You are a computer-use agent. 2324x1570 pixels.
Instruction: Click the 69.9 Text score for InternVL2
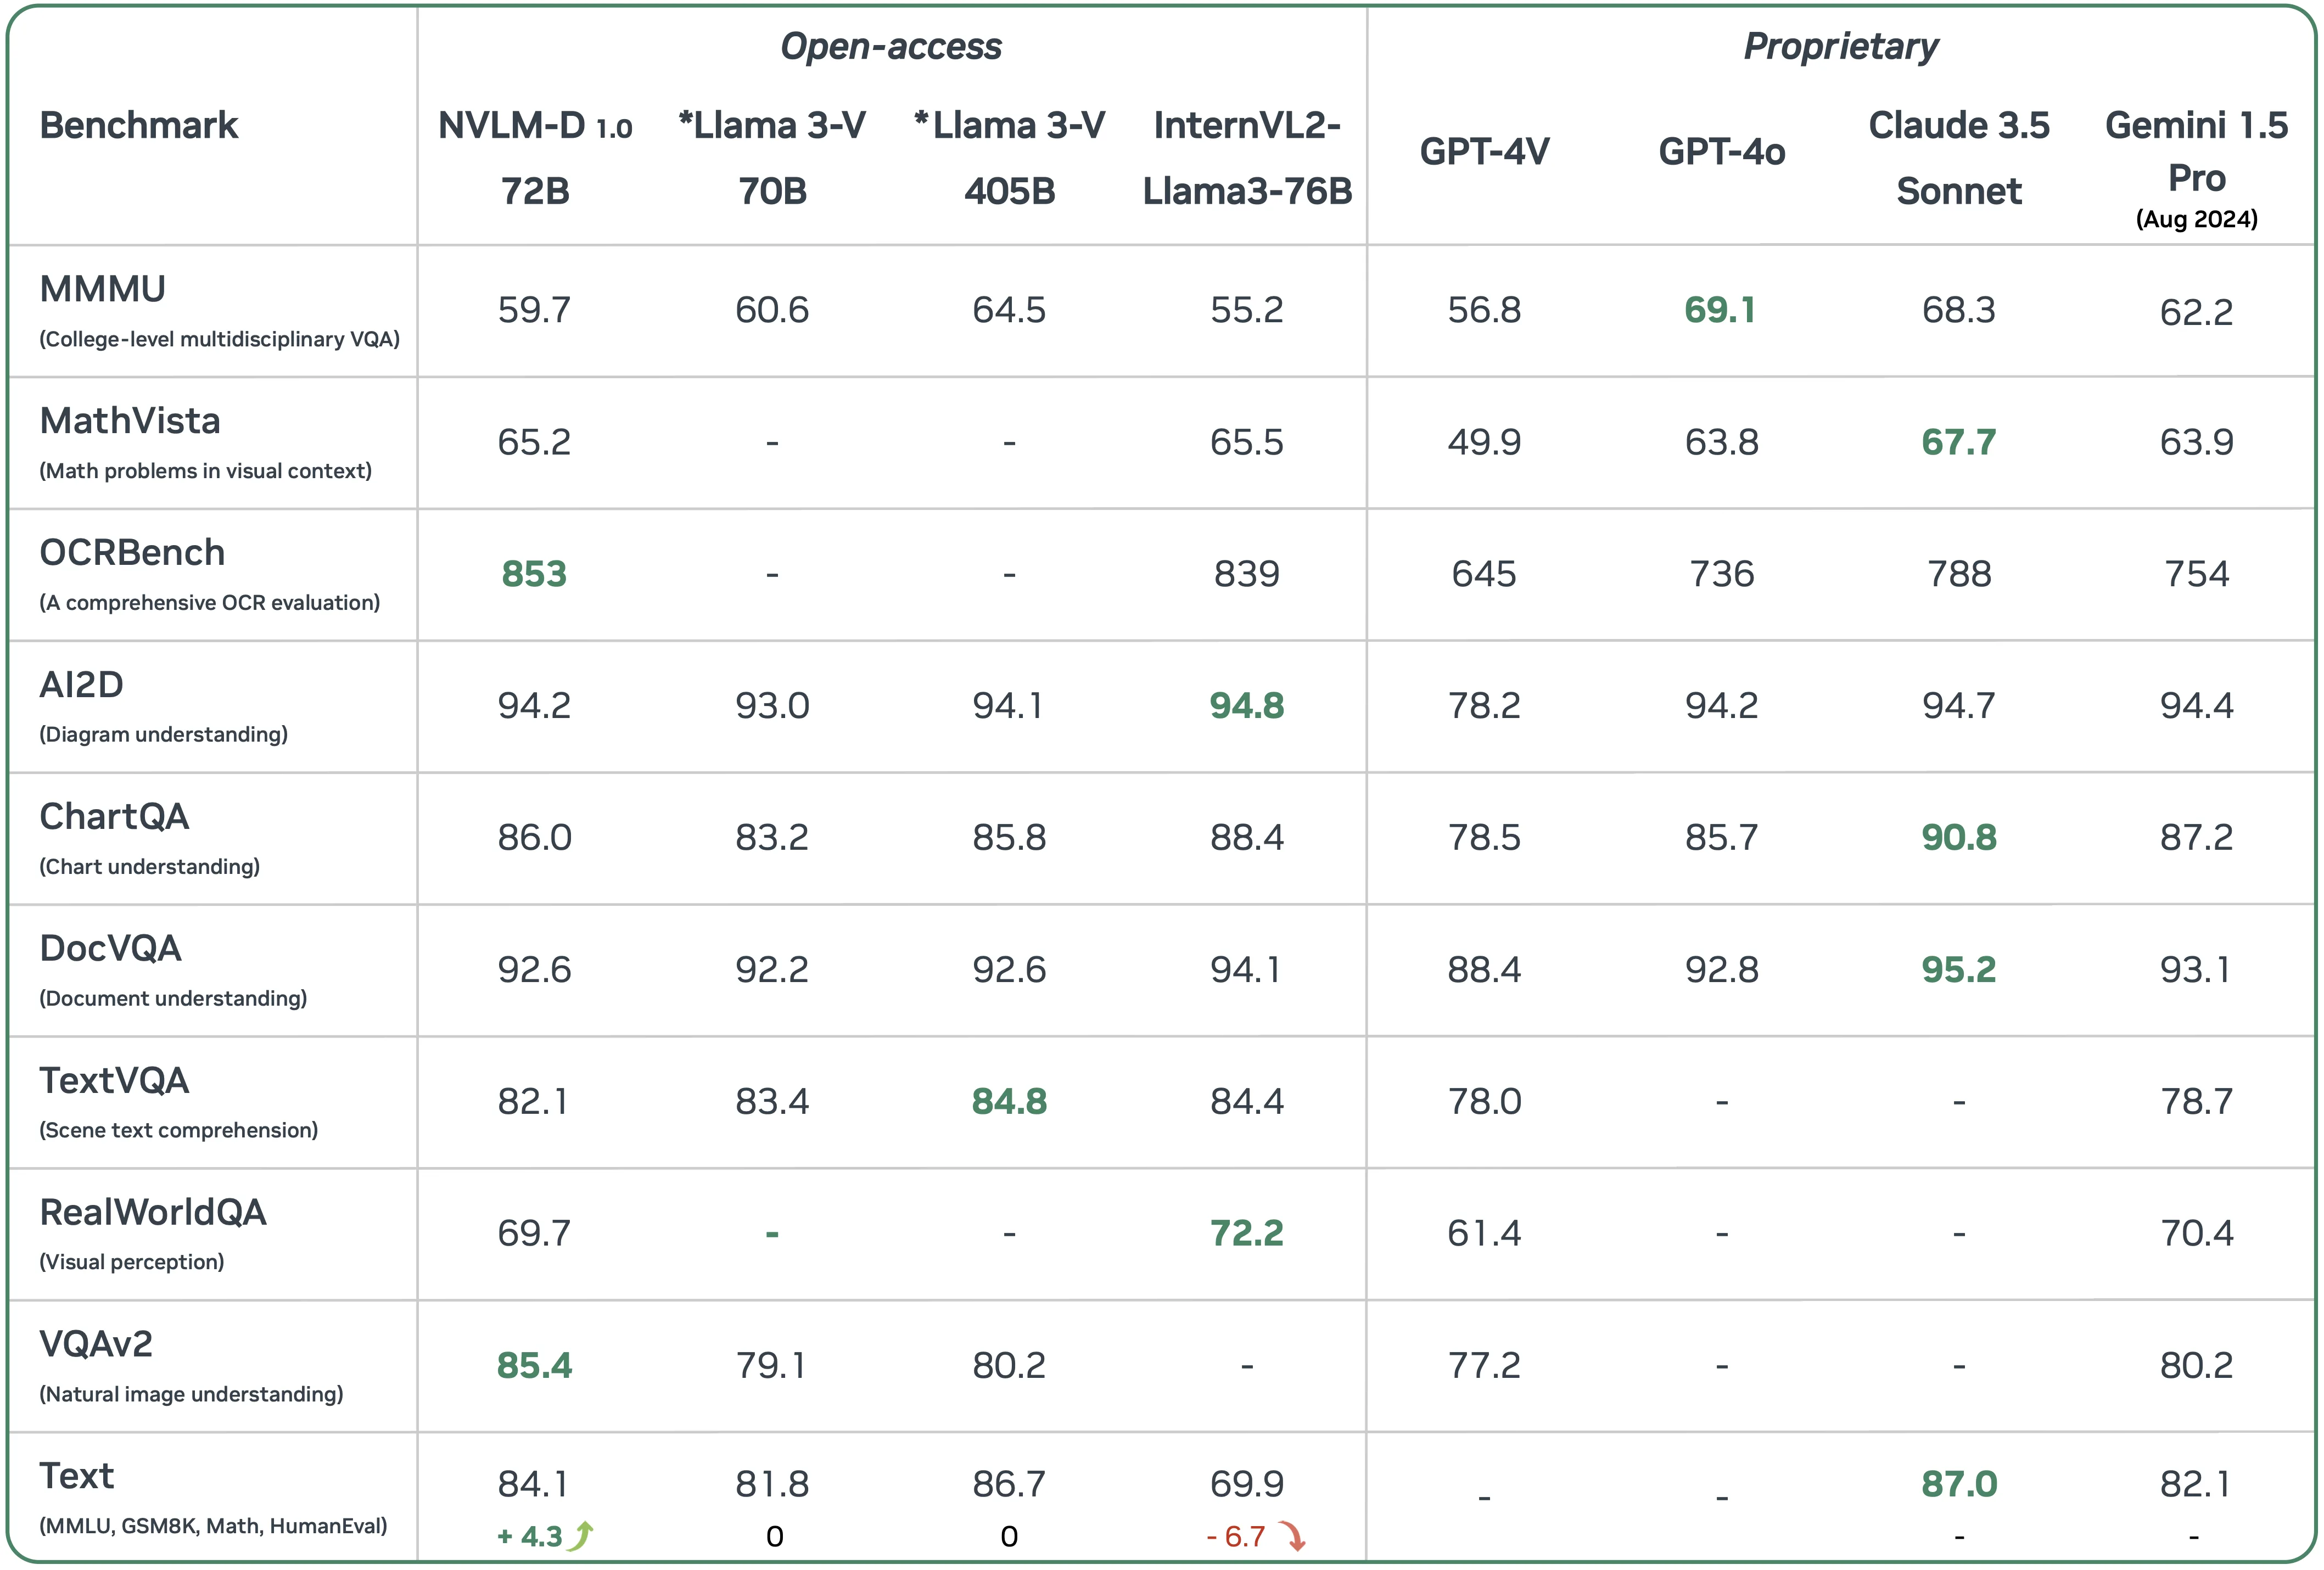(x=1247, y=1484)
